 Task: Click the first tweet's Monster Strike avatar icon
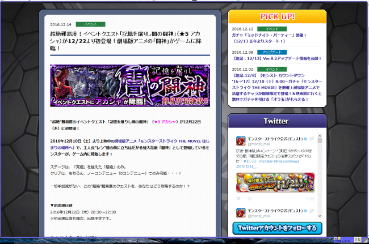(x=241, y=141)
